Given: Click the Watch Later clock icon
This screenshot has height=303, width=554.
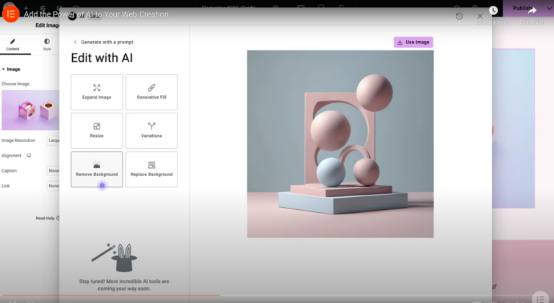Looking at the screenshot, I should (493, 11).
